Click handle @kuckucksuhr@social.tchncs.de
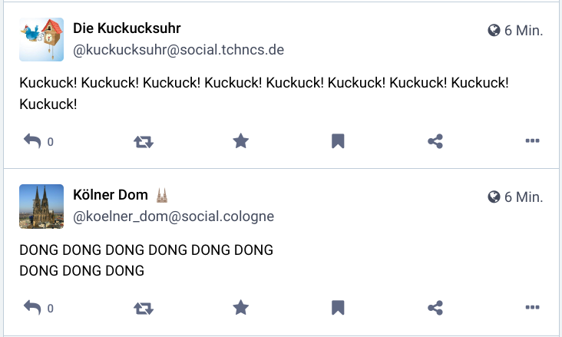Viewport: 562px width, 337px height. click(179, 51)
